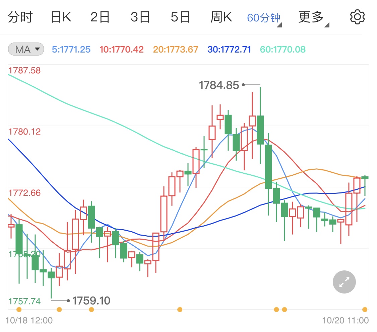Click the y-axis label 1787.58
Screen dimensions: 377x332
pos(24,70)
